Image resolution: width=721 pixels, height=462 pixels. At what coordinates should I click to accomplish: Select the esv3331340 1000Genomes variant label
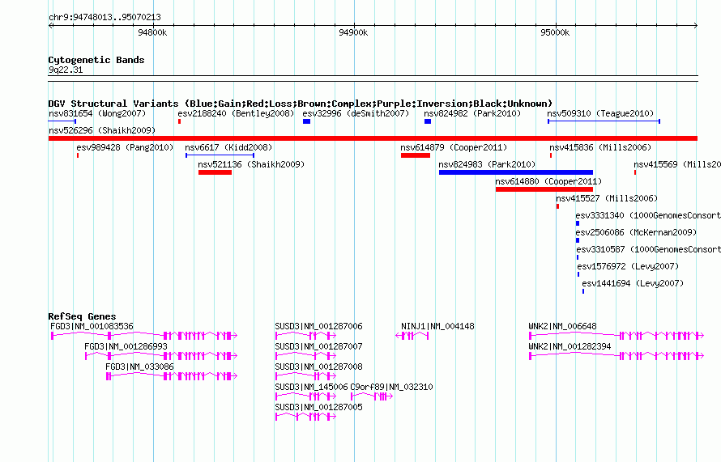coord(648,215)
